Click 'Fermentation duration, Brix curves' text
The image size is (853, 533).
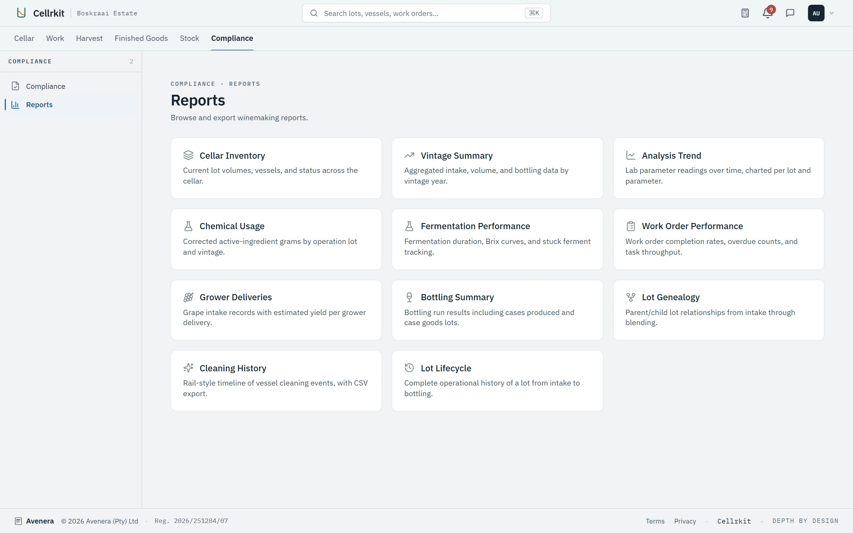click(x=497, y=246)
